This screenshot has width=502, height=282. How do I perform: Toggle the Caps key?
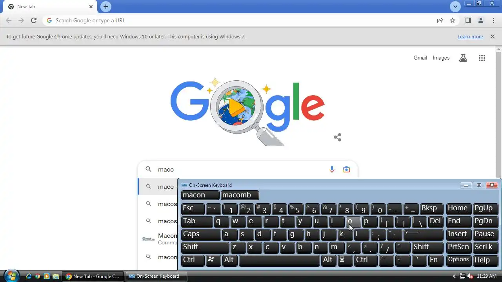[x=201, y=235]
